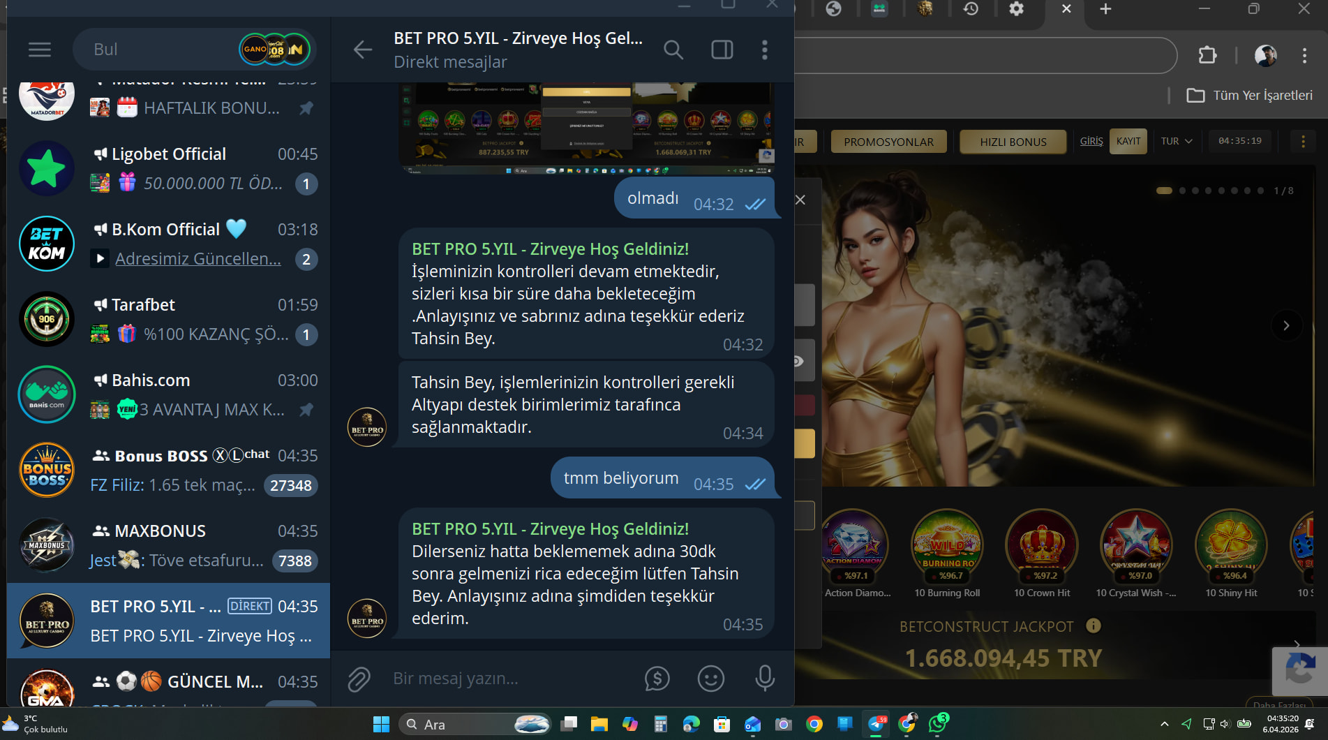The height and width of the screenshot is (740, 1328).
Task: Start voice message with microphone icon
Action: pyautogui.click(x=765, y=679)
